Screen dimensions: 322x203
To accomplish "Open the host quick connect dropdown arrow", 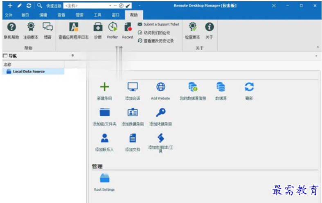I will (110, 6).
